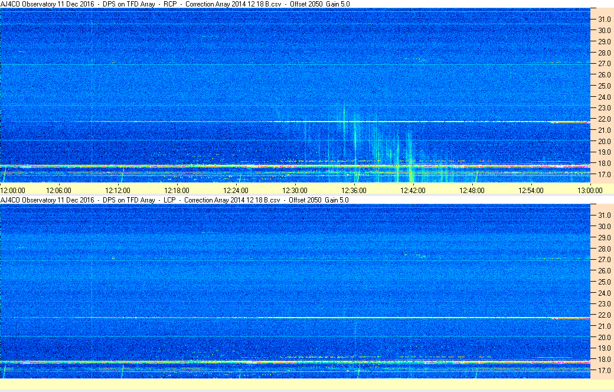Image resolution: width=614 pixels, height=392 pixels.
Task: Click the 12:00:00 time axis label
Action: [x=13, y=190]
